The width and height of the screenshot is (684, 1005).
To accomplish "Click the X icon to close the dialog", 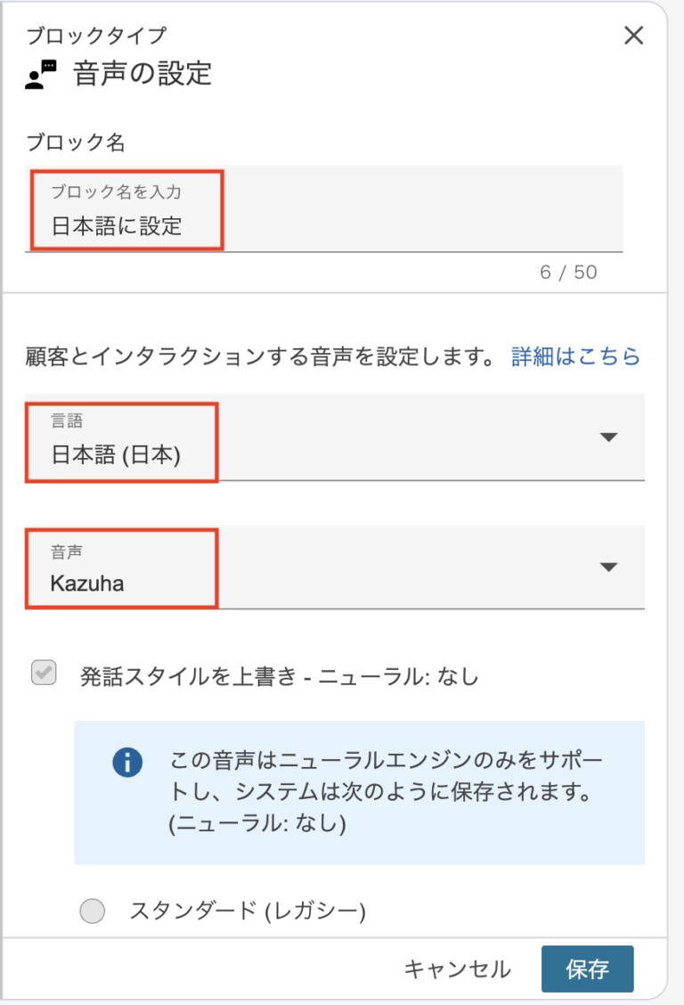I will pos(633,36).
